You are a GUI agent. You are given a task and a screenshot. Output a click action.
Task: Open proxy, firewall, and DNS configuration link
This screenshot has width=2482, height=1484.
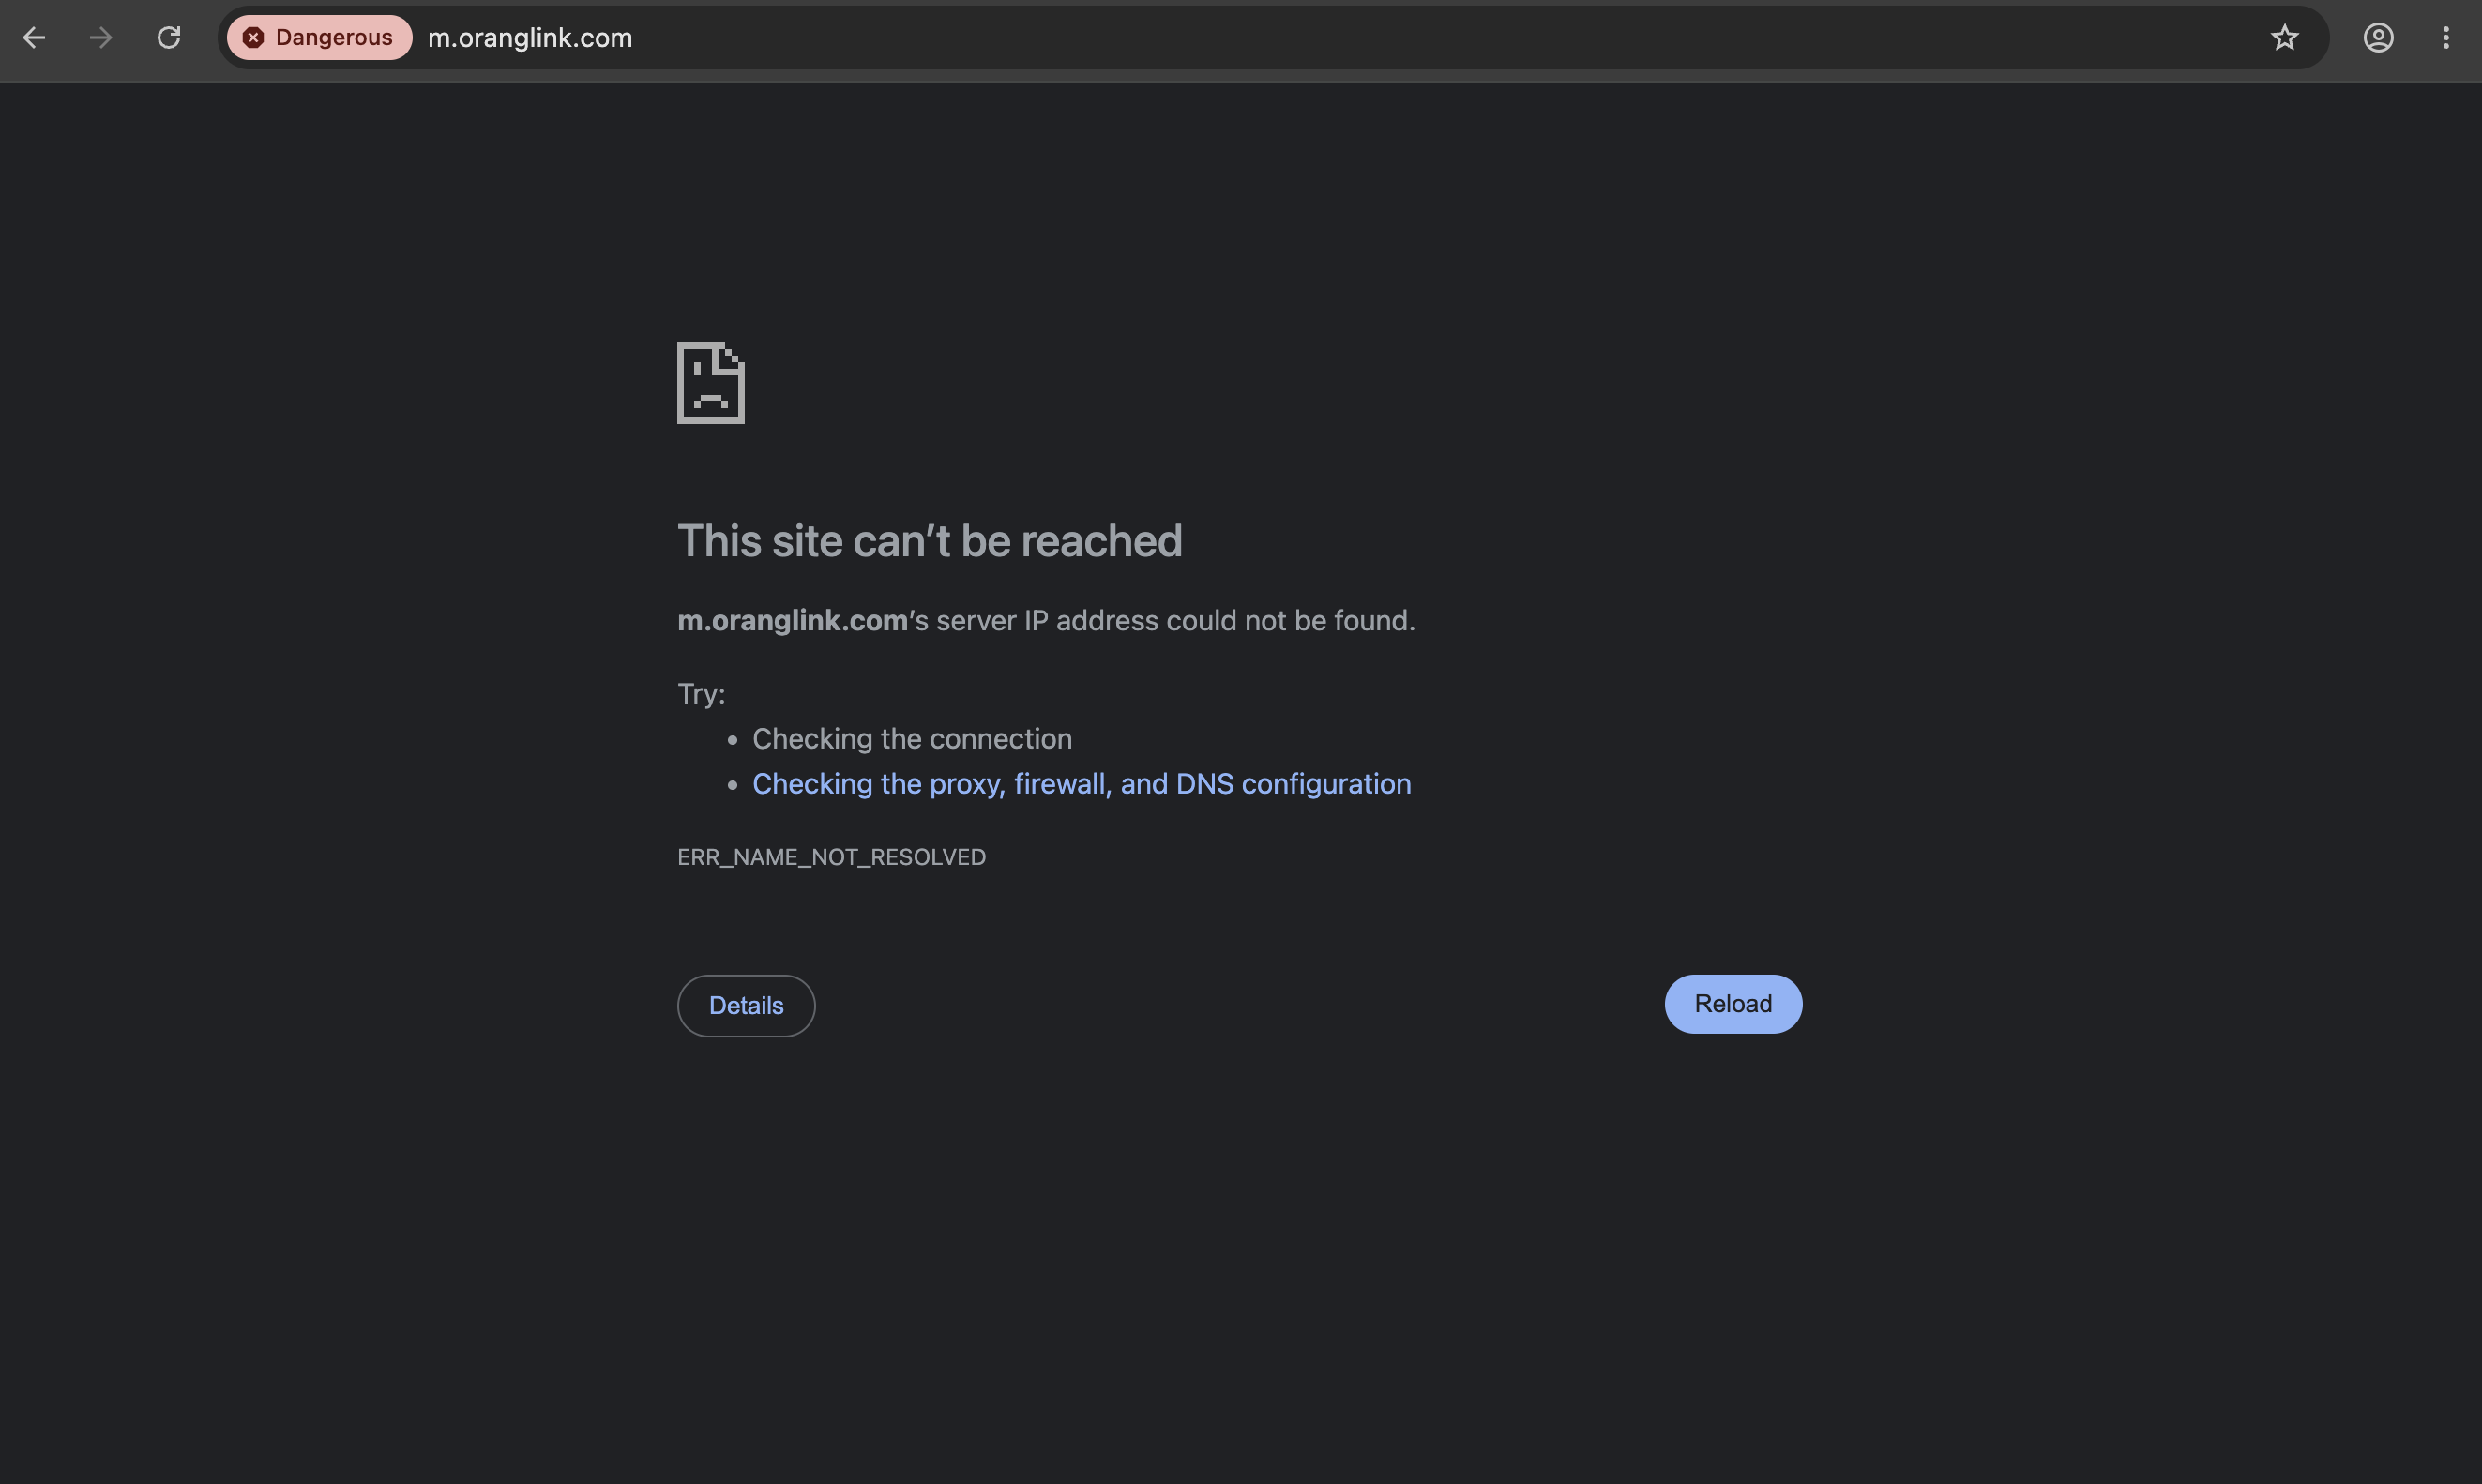click(1082, 784)
